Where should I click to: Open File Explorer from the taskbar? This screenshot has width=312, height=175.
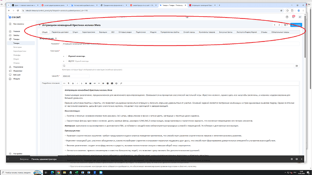coord(64,172)
